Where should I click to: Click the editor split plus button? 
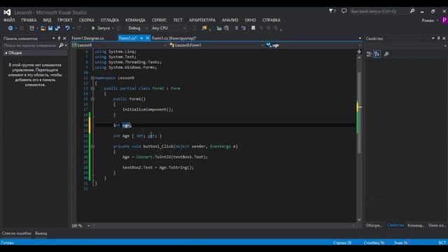359,52
